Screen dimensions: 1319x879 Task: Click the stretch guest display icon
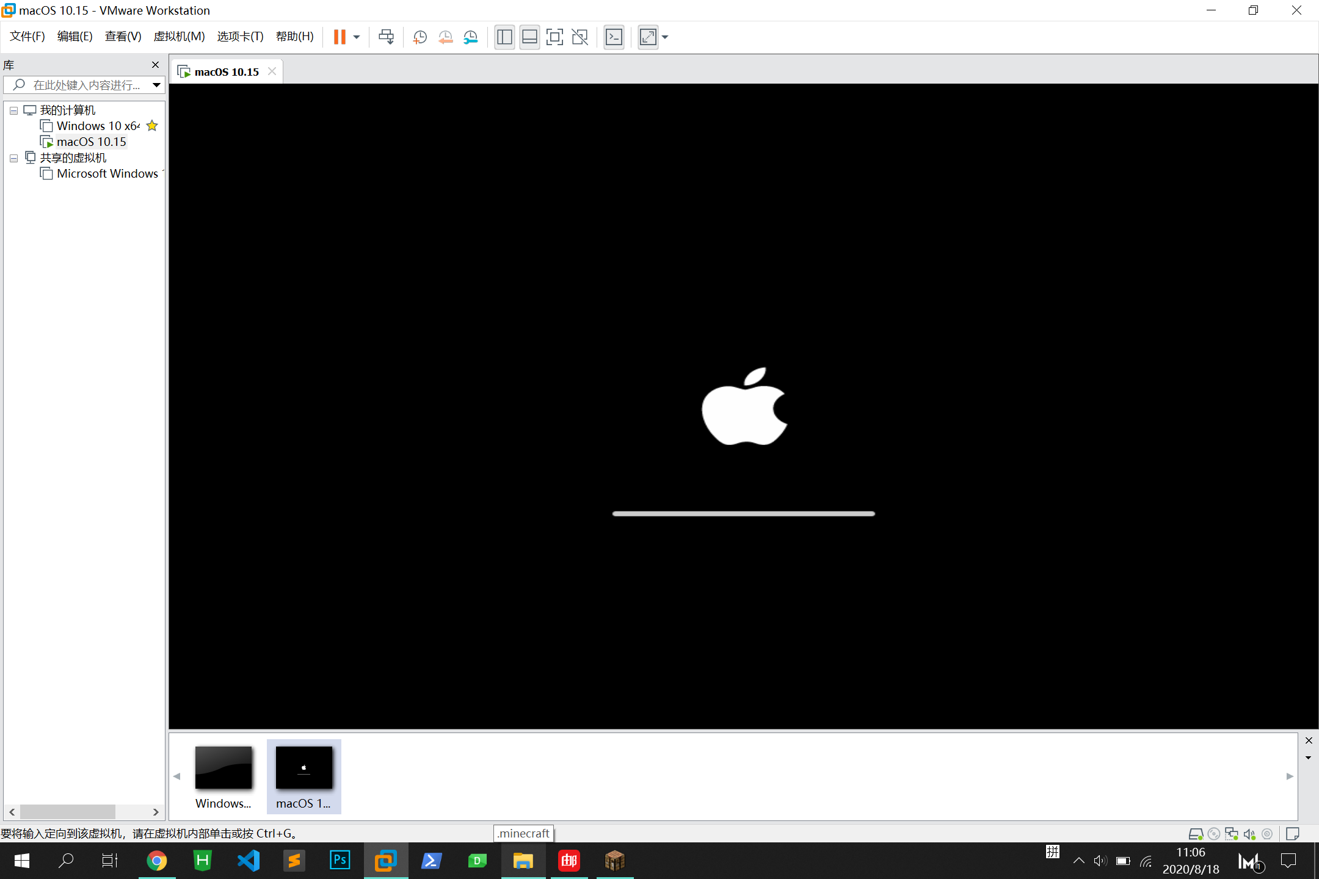pyautogui.click(x=648, y=37)
